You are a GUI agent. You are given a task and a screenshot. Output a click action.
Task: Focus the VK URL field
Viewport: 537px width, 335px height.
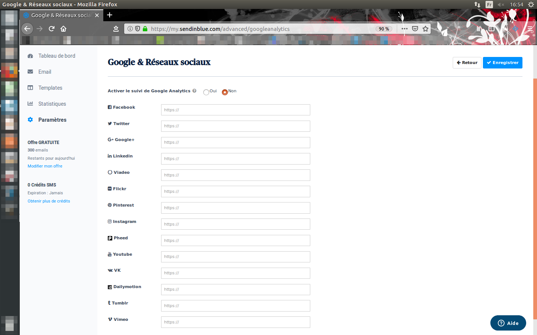(235, 273)
